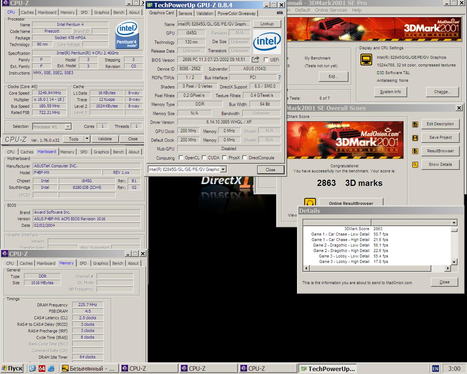This screenshot has width=467, height=374.
Task: Click the Validate button in CPU-Z
Action: pyautogui.click(x=105, y=139)
